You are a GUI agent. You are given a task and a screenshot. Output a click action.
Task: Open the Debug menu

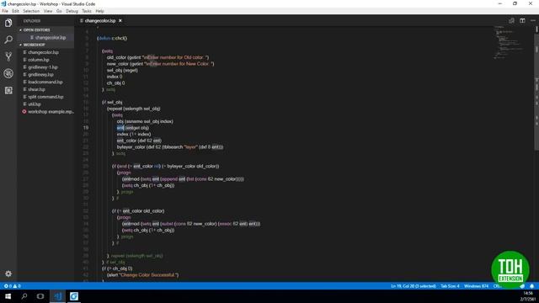pos(72,11)
